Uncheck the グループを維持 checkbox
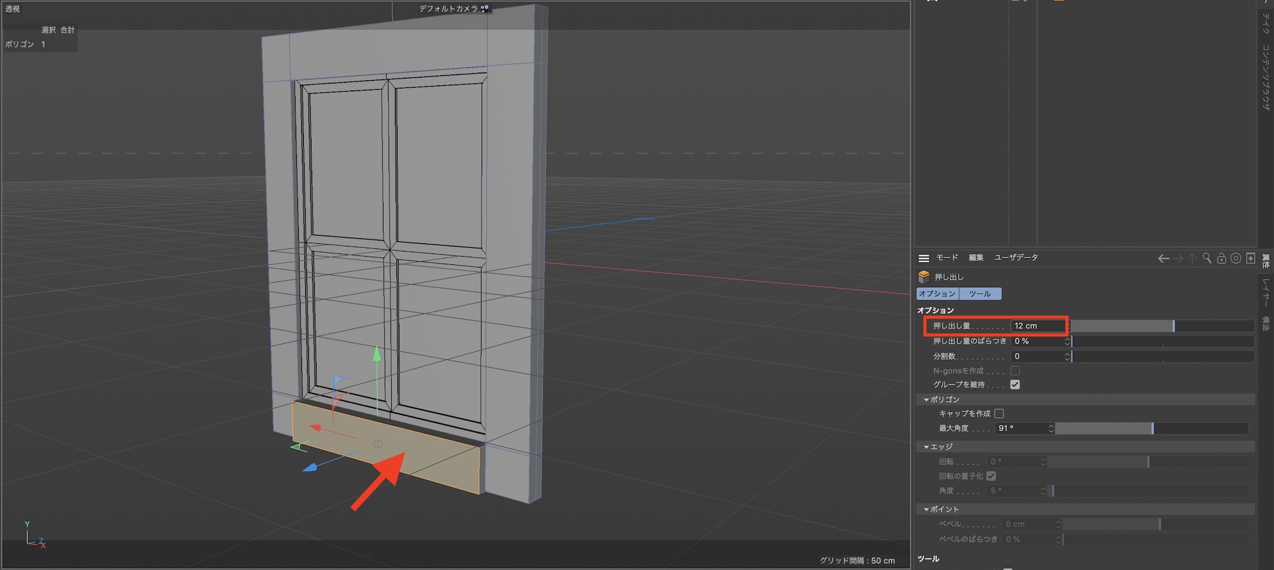Image resolution: width=1274 pixels, height=570 pixels. [x=1015, y=385]
